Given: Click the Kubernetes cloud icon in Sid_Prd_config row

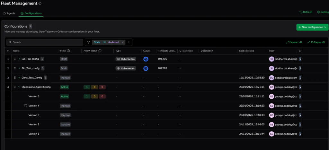Looking at the screenshot, I should pyautogui.click(x=146, y=59).
